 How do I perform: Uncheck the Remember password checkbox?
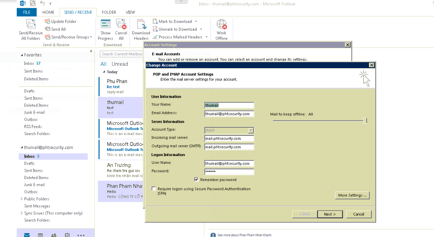[x=196, y=180]
